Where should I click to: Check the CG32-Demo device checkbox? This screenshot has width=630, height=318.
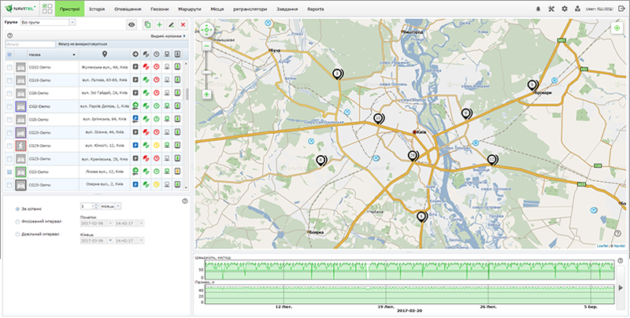click(x=9, y=68)
